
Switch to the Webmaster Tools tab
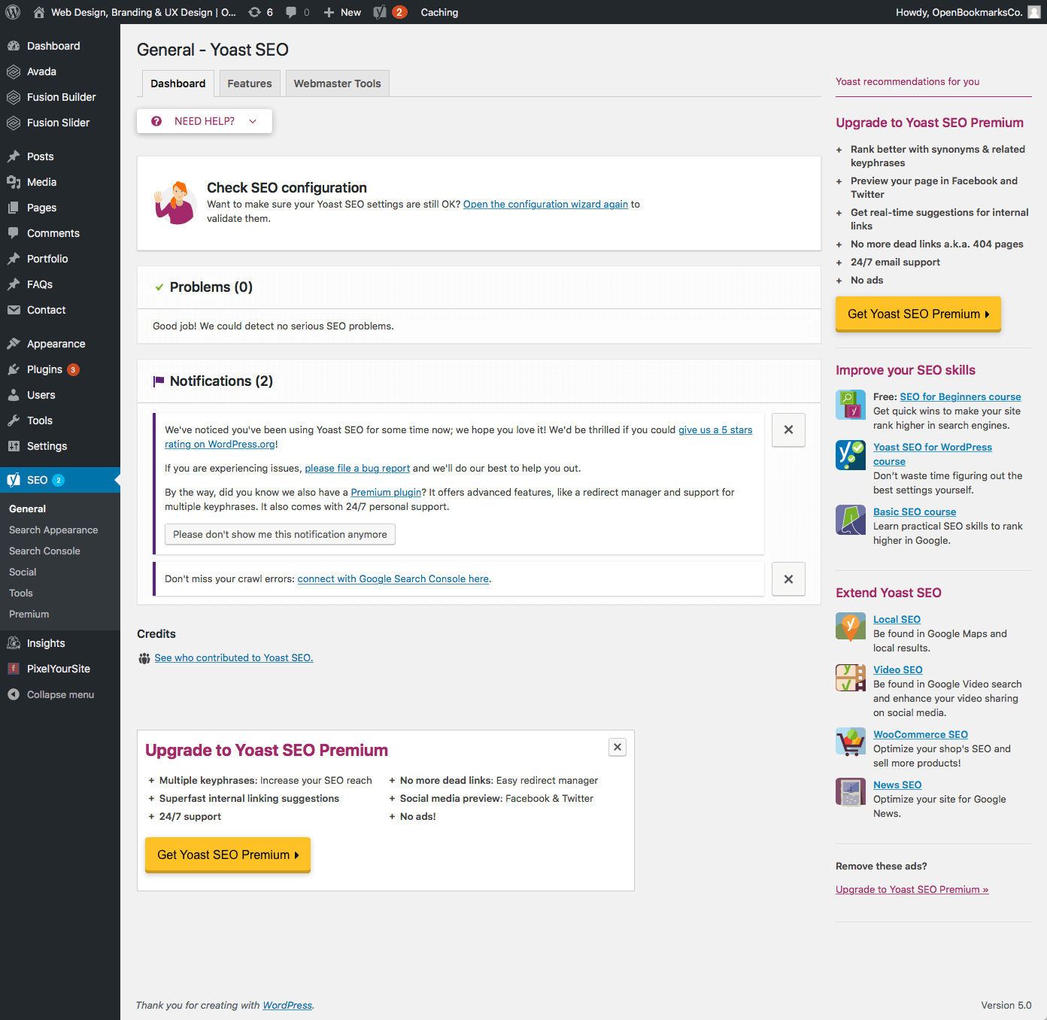coord(337,83)
